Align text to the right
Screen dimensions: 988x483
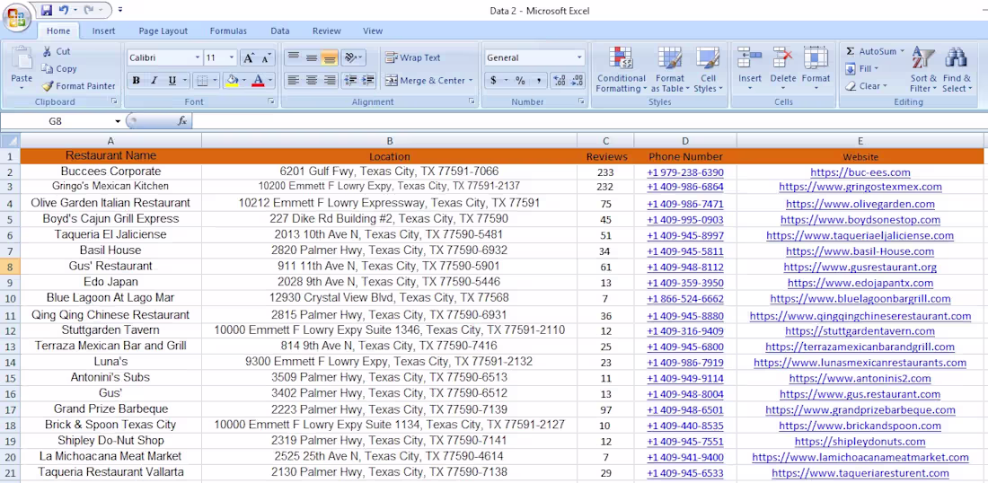pyautogui.click(x=329, y=80)
